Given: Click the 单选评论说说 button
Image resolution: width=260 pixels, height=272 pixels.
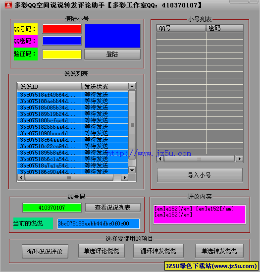Looking at the screenshot, I should coord(102,251).
